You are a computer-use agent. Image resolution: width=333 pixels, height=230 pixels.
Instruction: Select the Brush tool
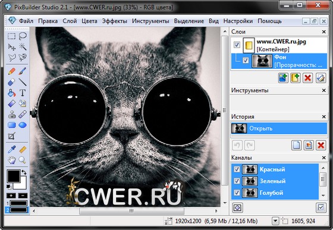(x=23, y=71)
